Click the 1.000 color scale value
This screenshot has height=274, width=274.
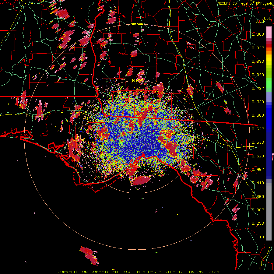[x=258, y=34]
